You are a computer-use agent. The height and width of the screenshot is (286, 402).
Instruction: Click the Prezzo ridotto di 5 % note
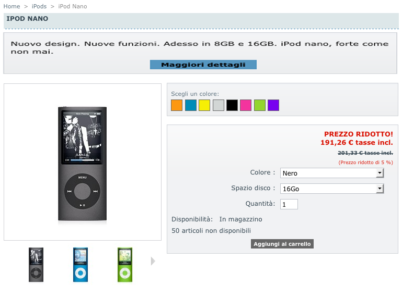[x=365, y=163]
